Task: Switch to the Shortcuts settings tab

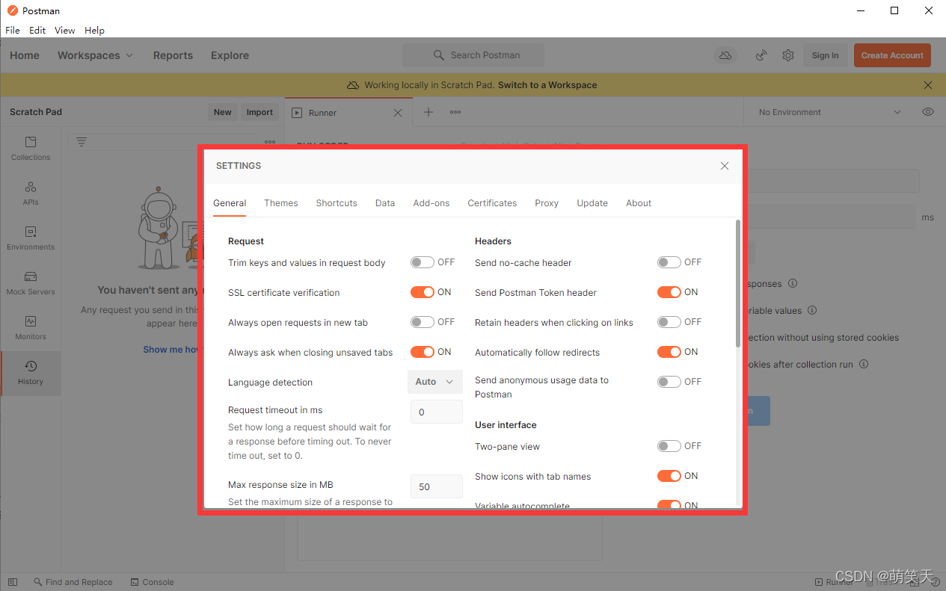Action: click(337, 203)
